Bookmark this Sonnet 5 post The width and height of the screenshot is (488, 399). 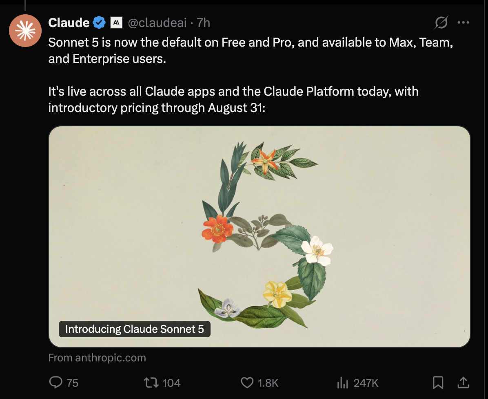(438, 383)
